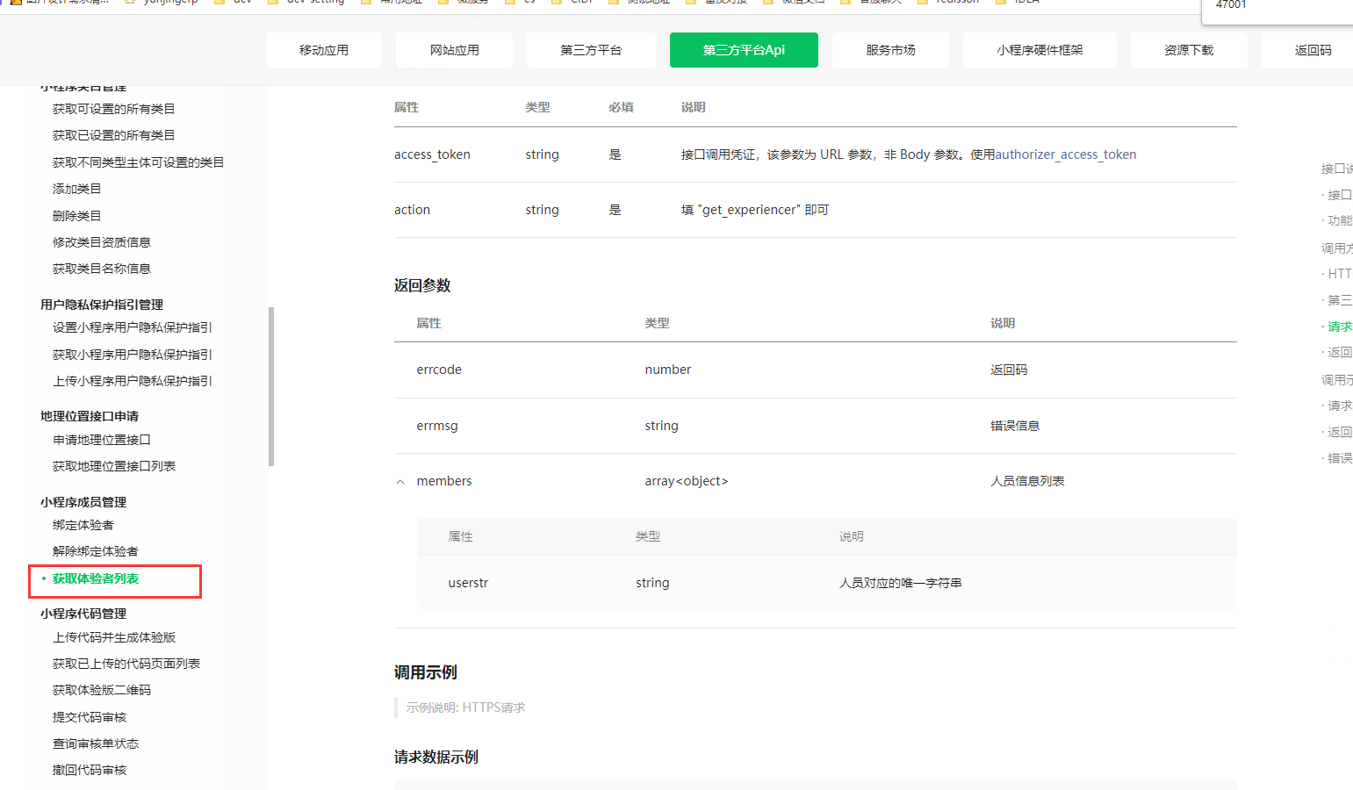Viewport: 1353px width, 790px height.
Task: Navigate to 获取不同类型主体可设置的类目
Action: [139, 162]
